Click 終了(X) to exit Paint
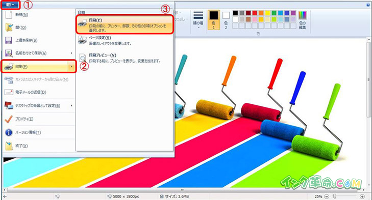The image size is (372, 200). pos(38,146)
